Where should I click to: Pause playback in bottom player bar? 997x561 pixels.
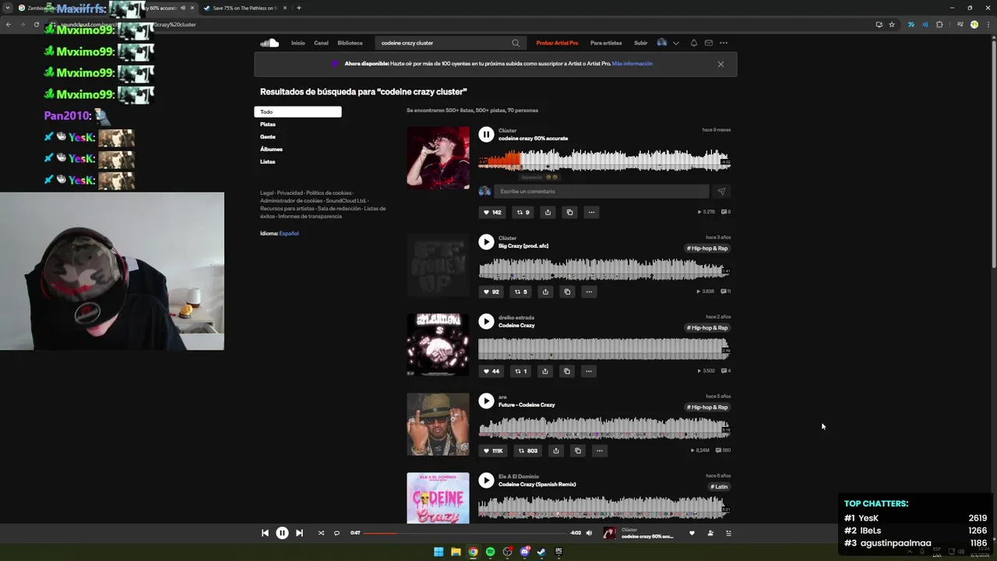click(282, 533)
